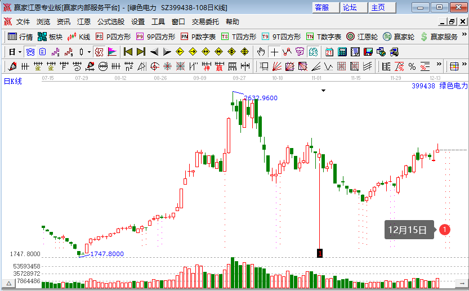Open the 赢家轮 tool

point(399,37)
